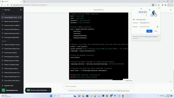Open Sort Dictionaries in Python chat

click(11, 57)
